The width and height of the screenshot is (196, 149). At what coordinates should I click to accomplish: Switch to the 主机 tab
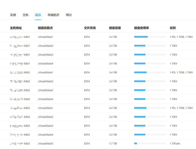[25, 15]
